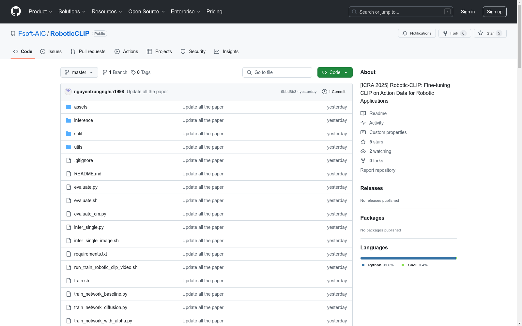The image size is (522, 326).
Task: Click the Readme book icon
Action: (363, 113)
